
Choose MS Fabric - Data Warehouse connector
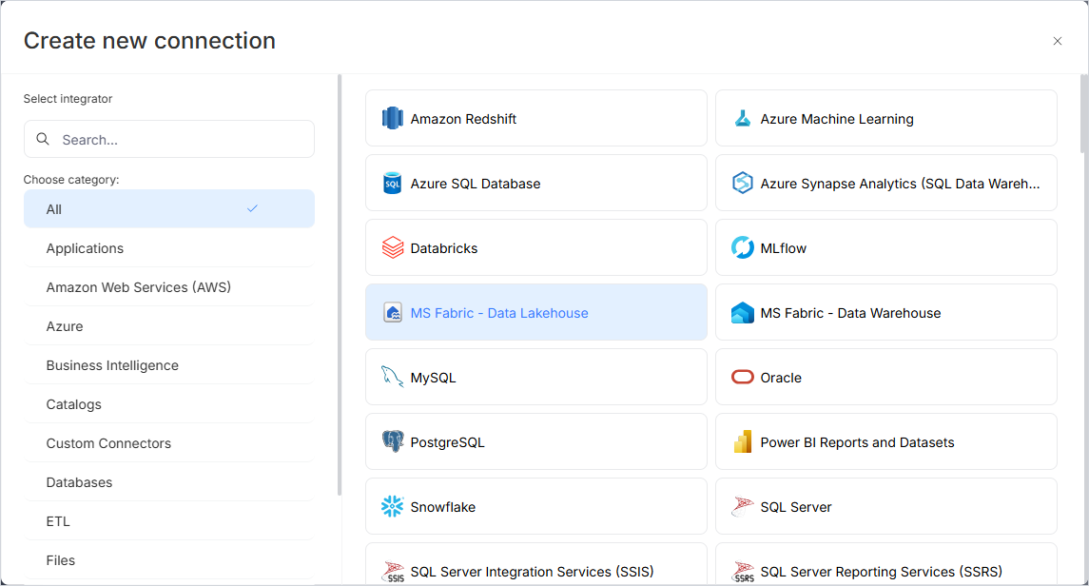pyautogui.click(x=885, y=313)
